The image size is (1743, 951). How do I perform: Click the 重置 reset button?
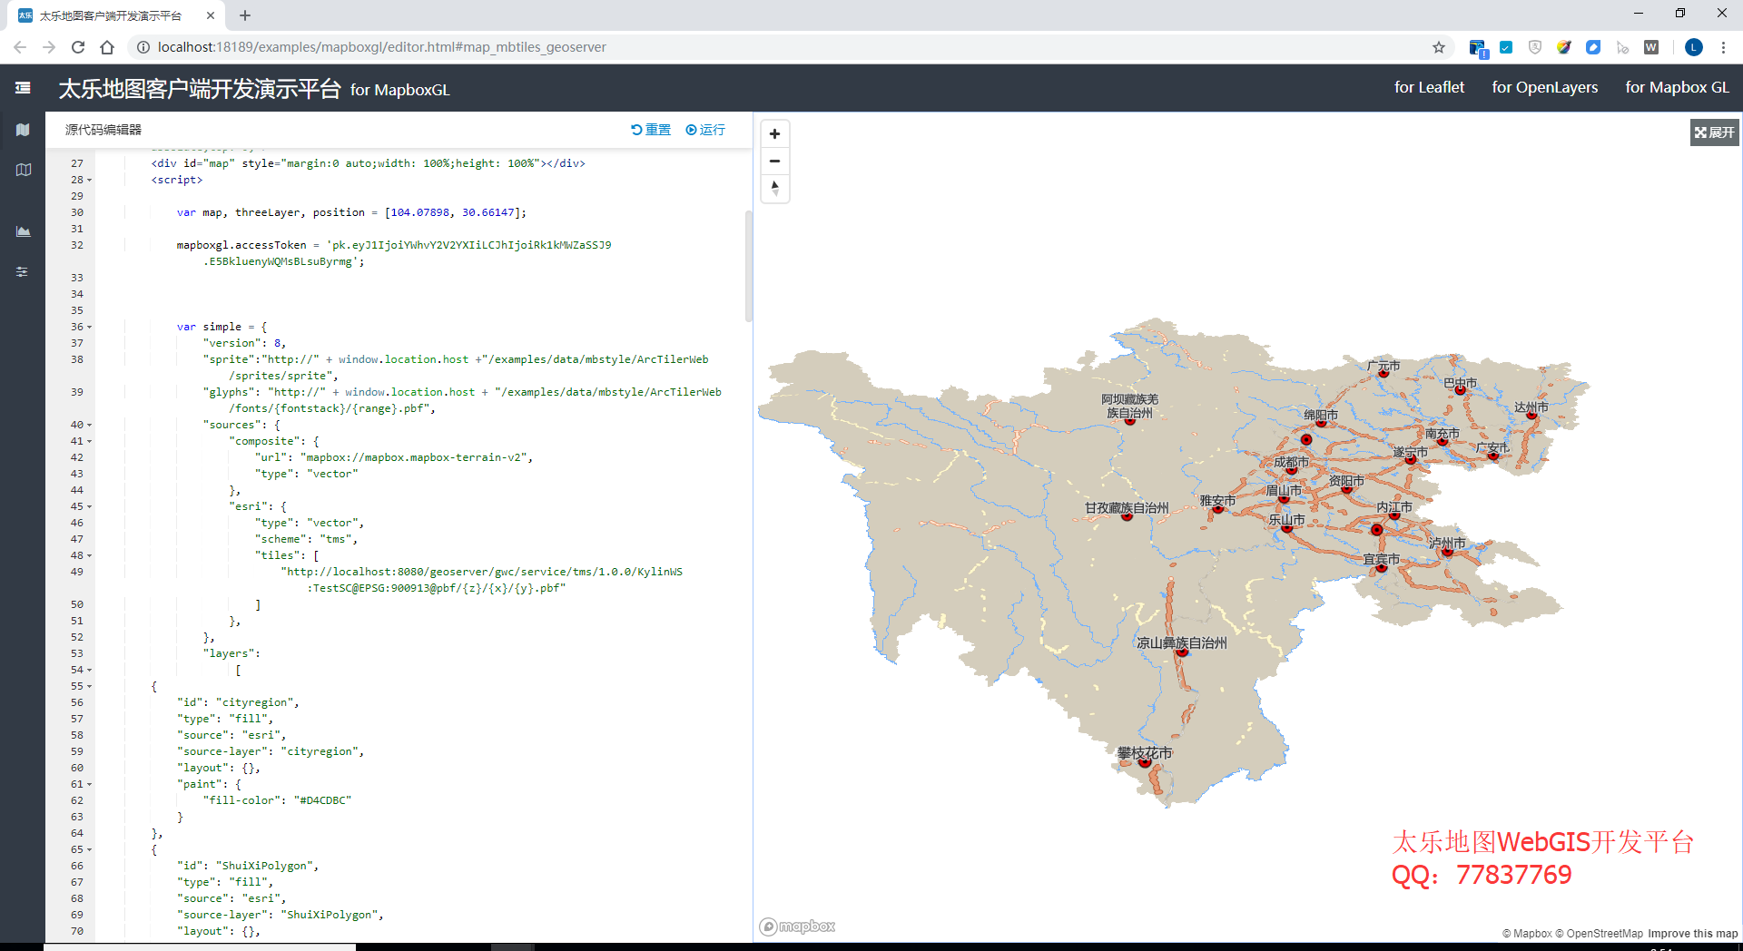click(x=652, y=130)
